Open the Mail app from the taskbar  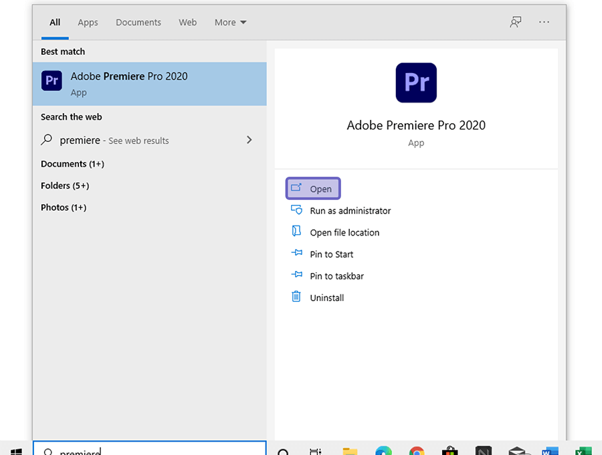(517, 451)
